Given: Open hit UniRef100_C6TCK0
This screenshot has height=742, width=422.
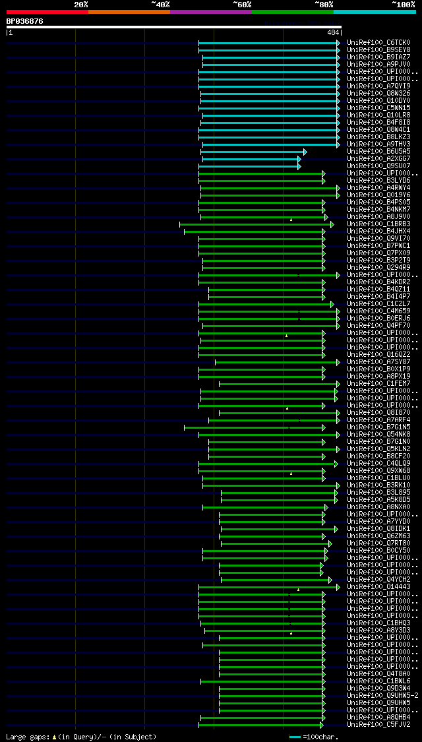Looking at the screenshot, I should pyautogui.click(x=378, y=43).
